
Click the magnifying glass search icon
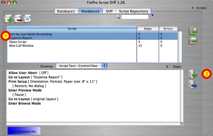(x=118, y=17)
